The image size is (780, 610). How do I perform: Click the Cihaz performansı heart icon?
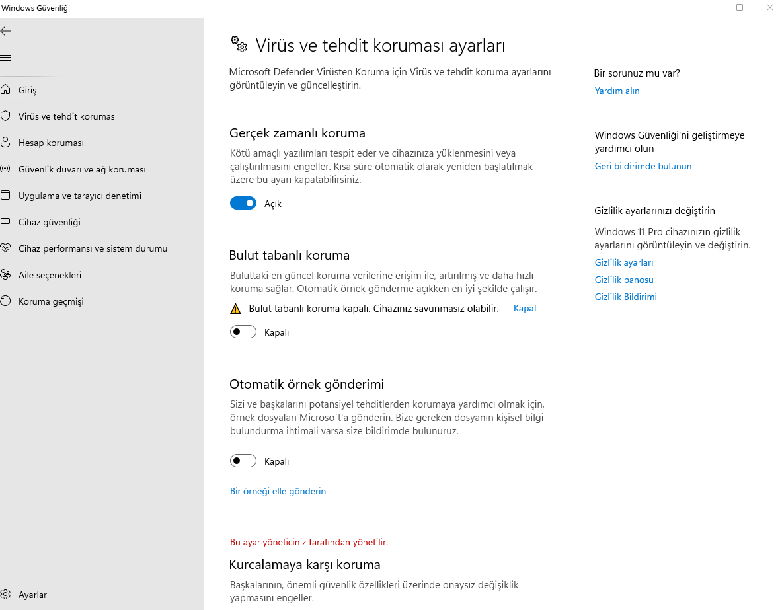coord(6,248)
